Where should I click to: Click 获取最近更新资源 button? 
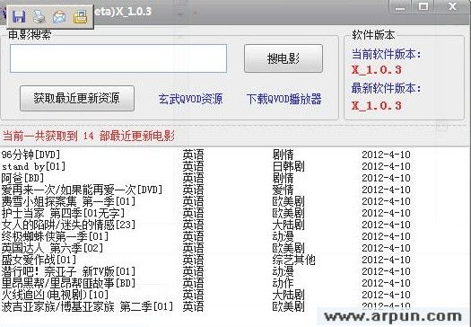point(77,99)
